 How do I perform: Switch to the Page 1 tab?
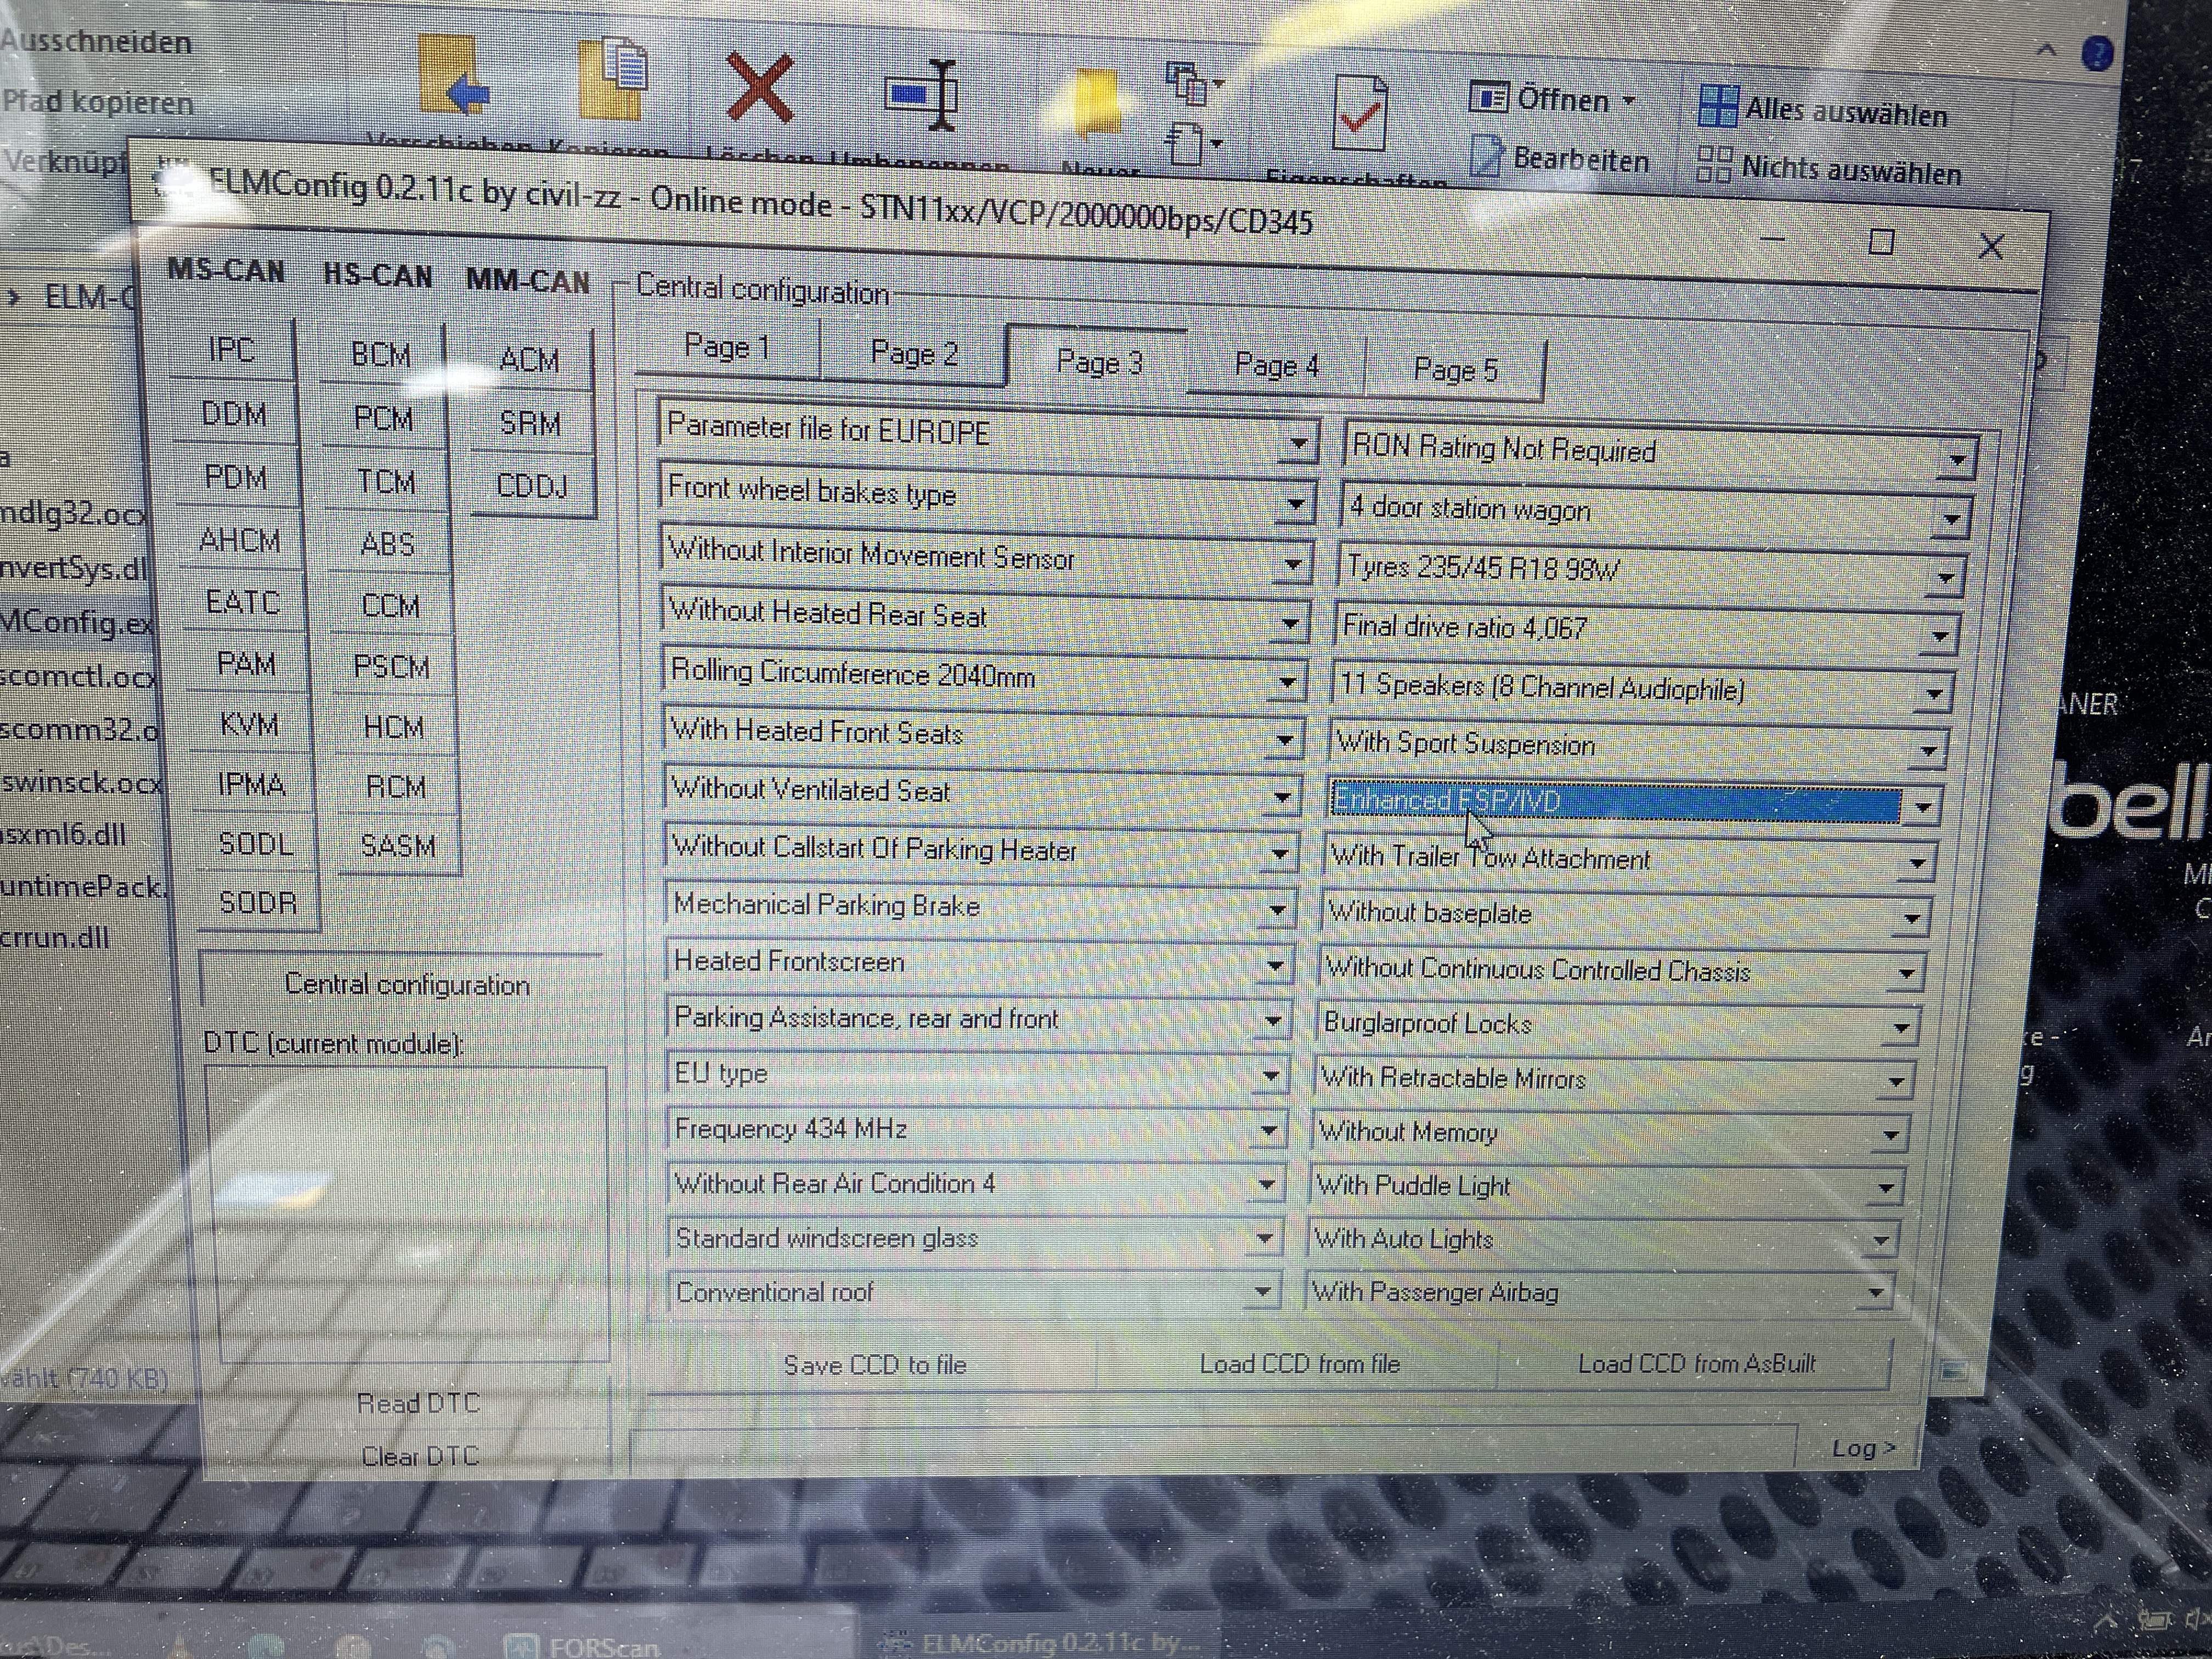pyautogui.click(x=727, y=348)
